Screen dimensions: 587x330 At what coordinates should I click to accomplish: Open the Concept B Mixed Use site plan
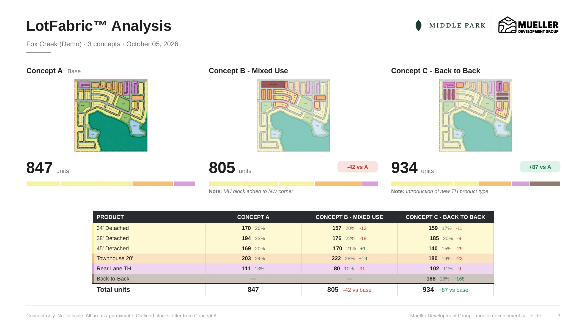(x=293, y=115)
